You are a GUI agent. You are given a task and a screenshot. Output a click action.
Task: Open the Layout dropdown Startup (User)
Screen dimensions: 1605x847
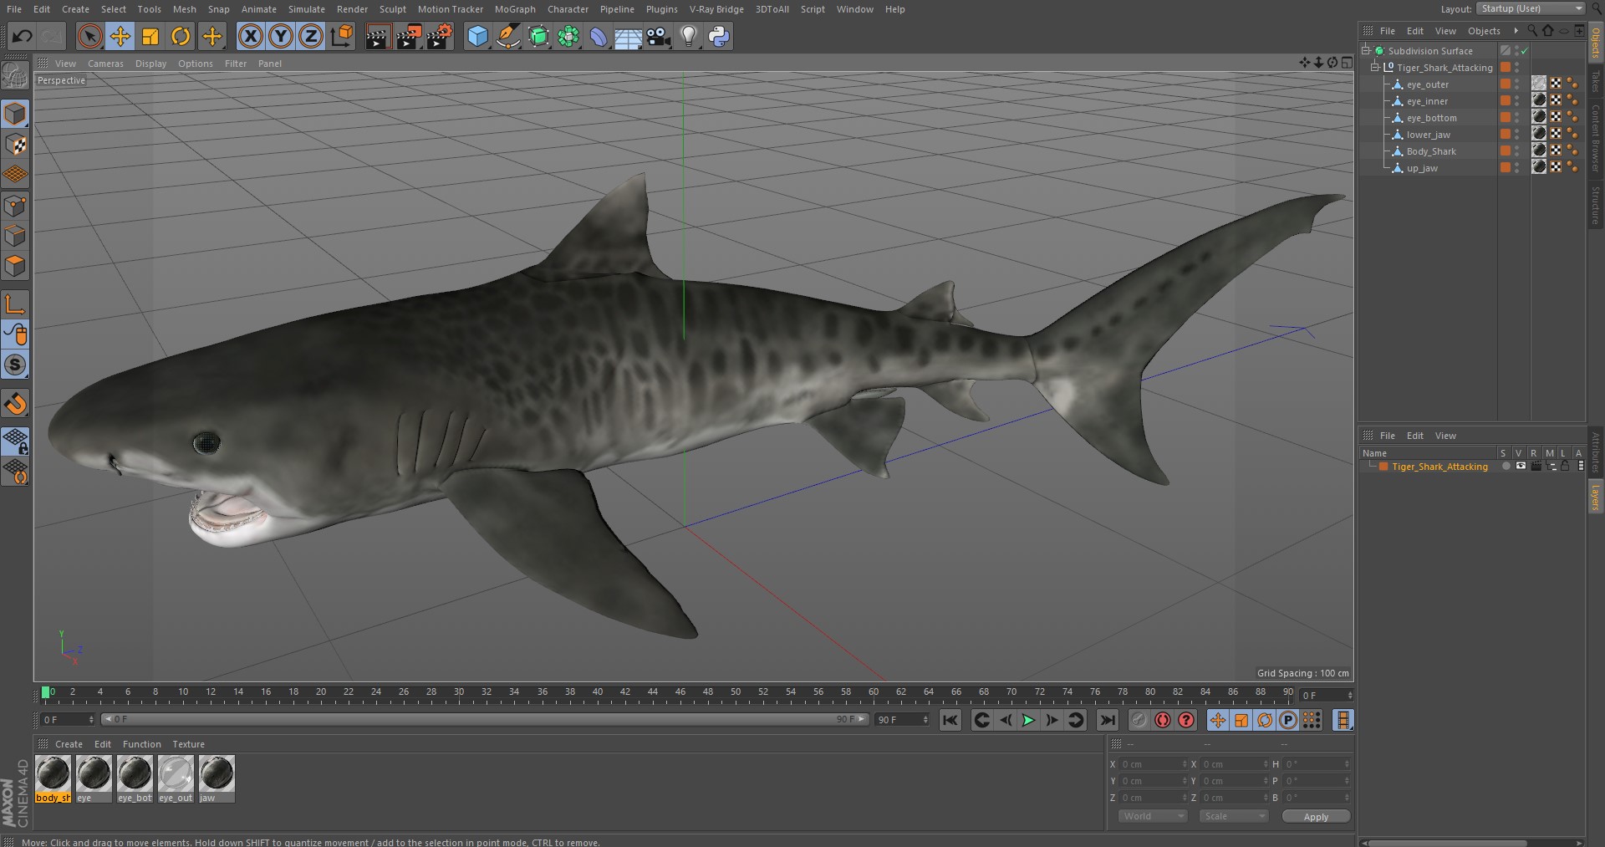point(1531,8)
